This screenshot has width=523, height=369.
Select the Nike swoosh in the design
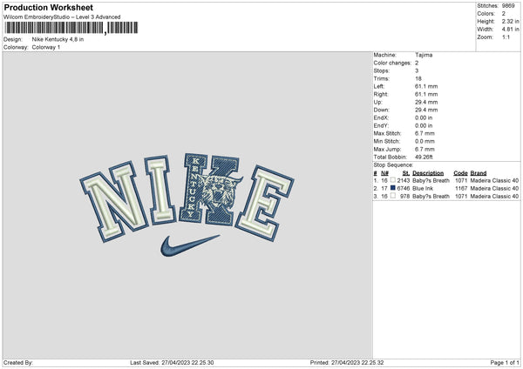[189, 245]
